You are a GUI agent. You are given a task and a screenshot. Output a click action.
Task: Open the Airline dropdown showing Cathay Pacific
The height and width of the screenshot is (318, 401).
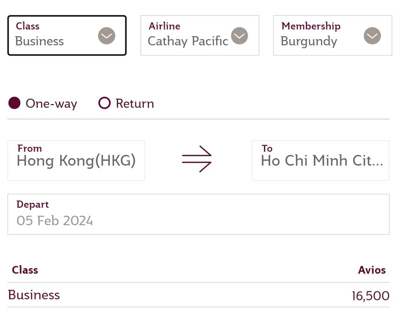click(199, 35)
